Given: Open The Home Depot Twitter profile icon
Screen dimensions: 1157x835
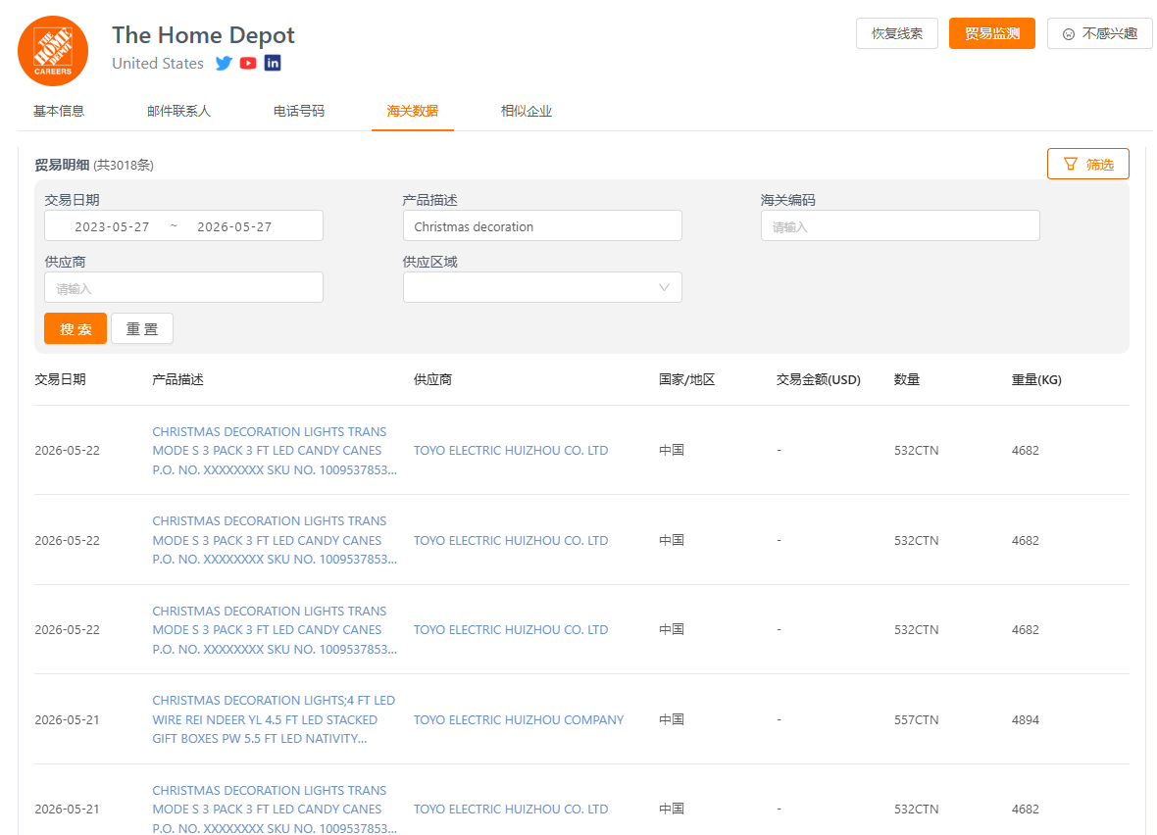Looking at the screenshot, I should pos(224,64).
